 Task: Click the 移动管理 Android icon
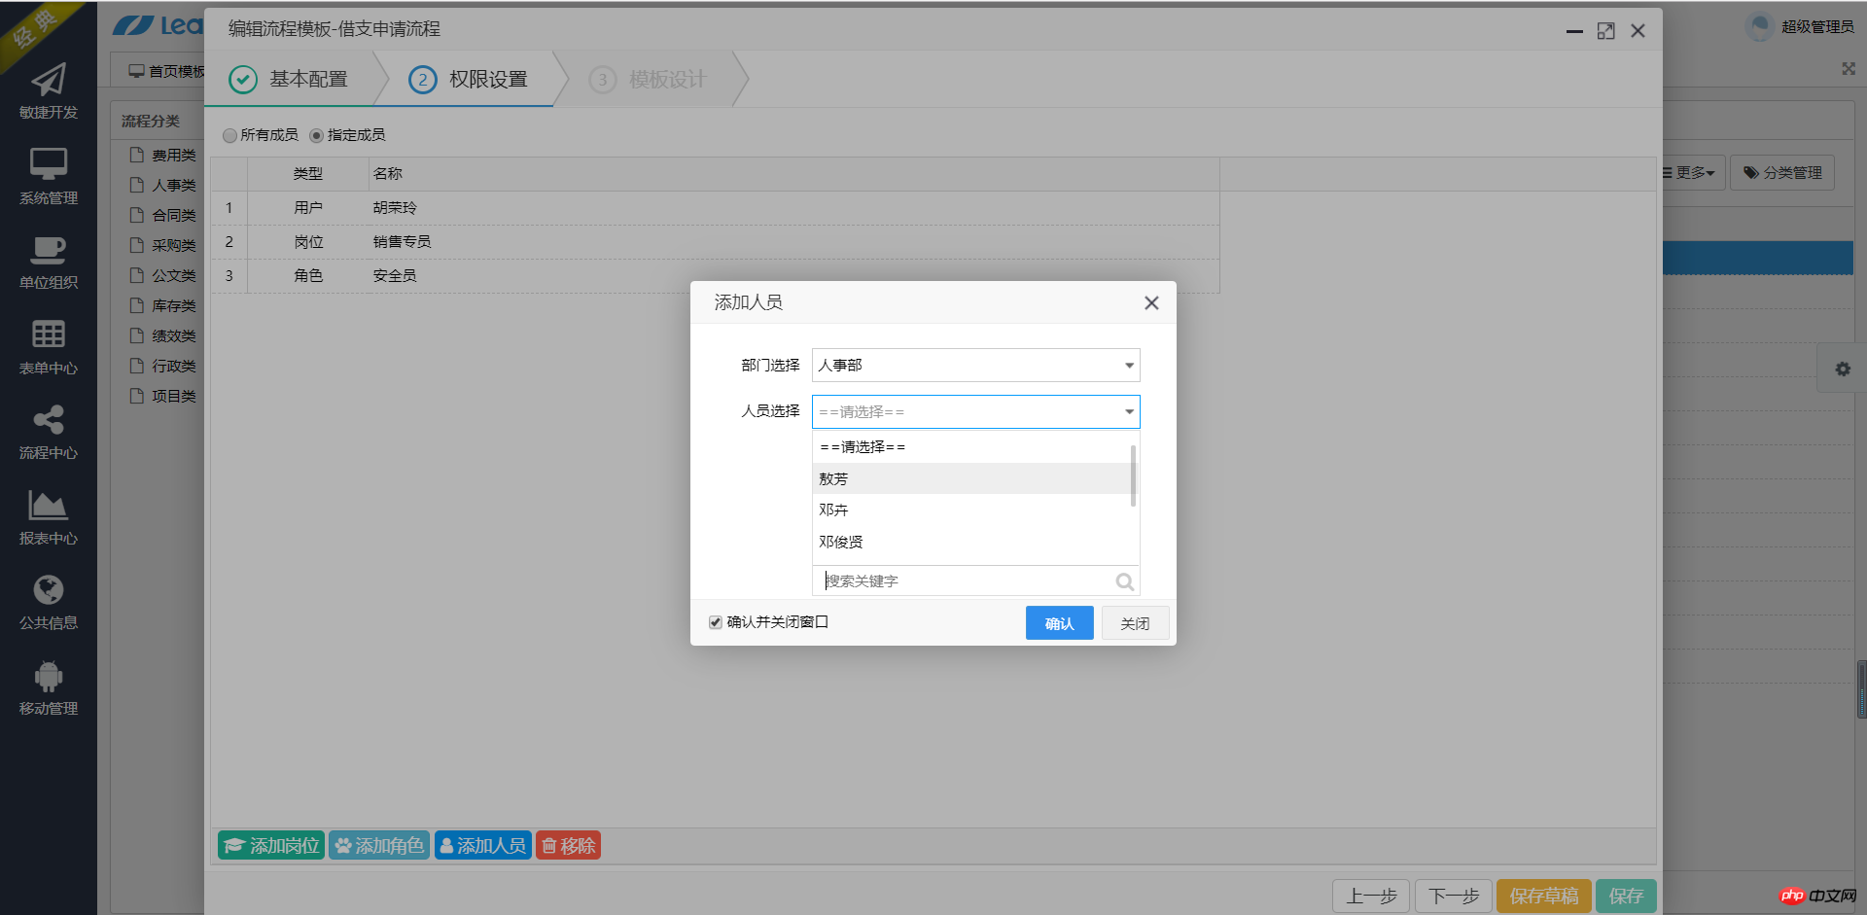48,676
